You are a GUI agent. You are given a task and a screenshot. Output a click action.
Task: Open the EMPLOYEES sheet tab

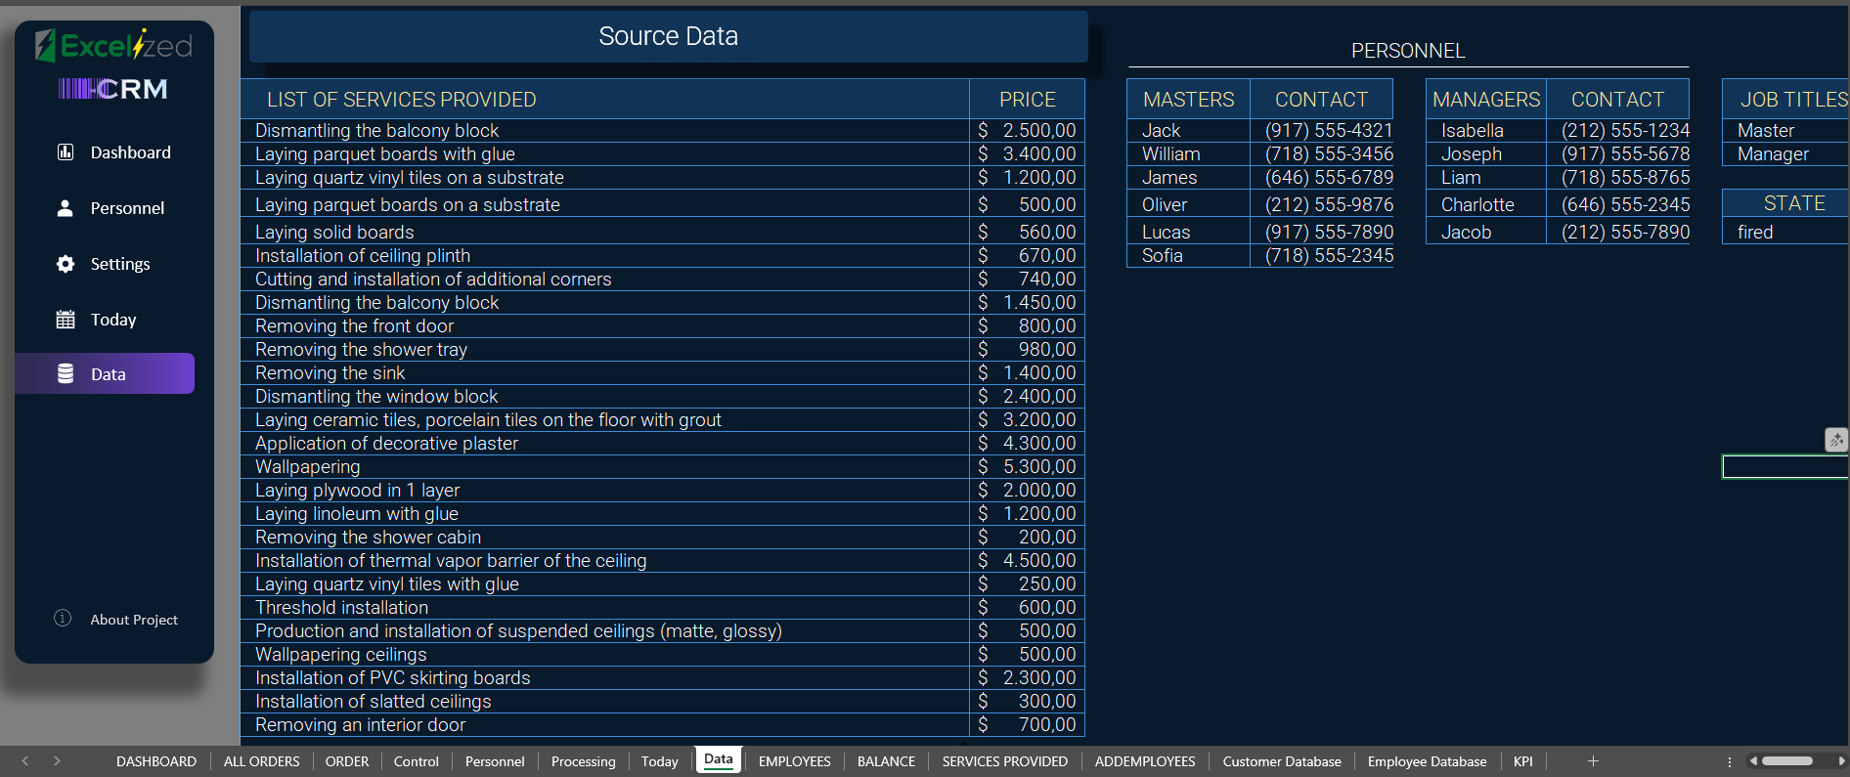795,761
